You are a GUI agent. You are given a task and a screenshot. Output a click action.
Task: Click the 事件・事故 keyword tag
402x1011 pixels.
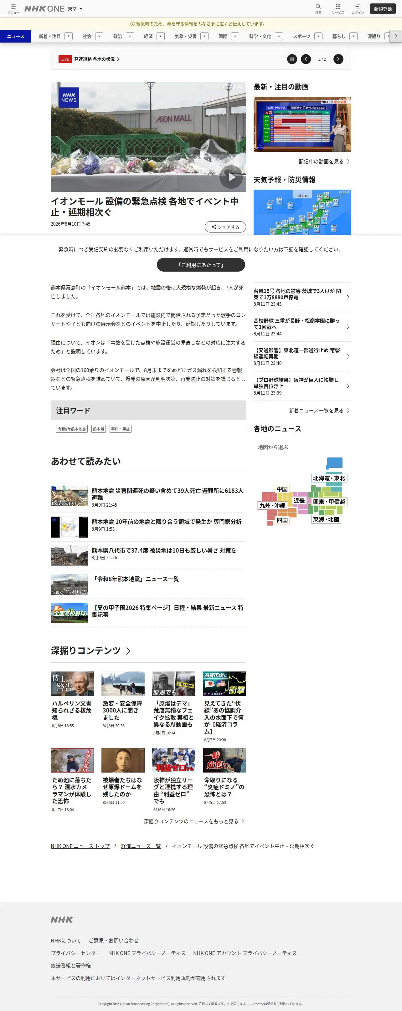(x=121, y=429)
